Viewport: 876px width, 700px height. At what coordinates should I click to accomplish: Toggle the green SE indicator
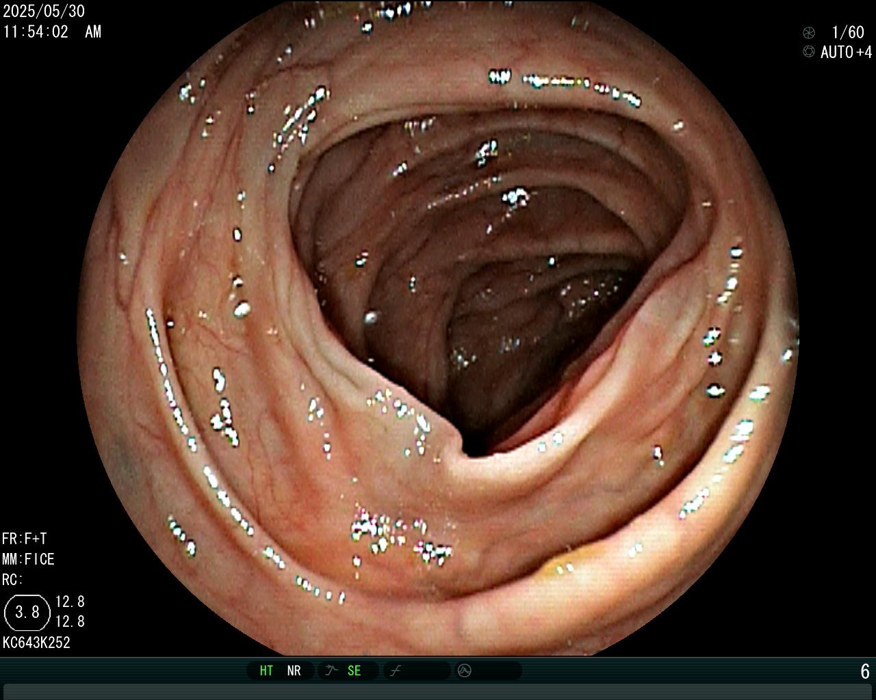(354, 671)
